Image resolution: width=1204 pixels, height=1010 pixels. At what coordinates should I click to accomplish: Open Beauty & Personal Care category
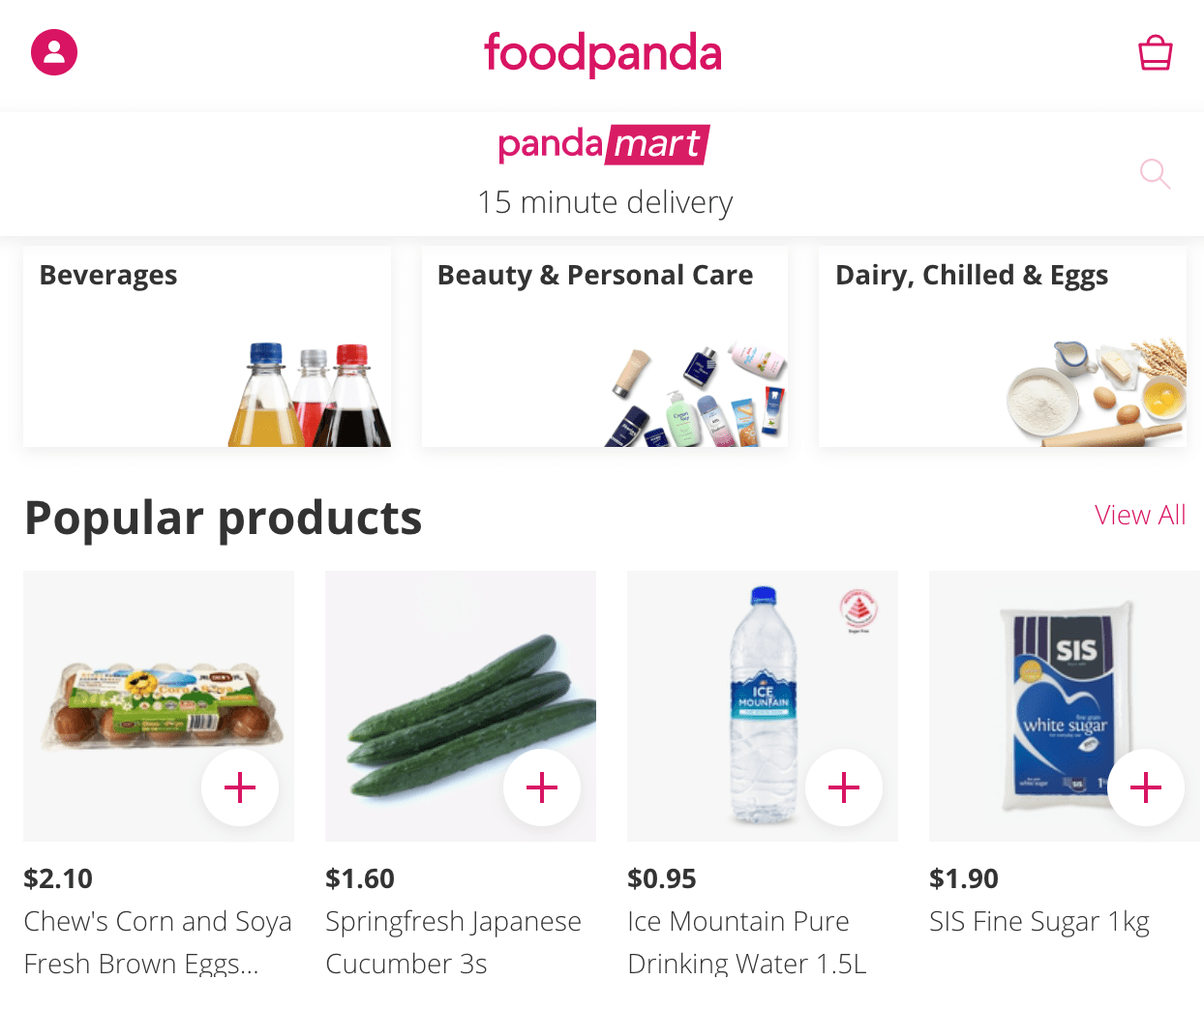[x=605, y=346]
